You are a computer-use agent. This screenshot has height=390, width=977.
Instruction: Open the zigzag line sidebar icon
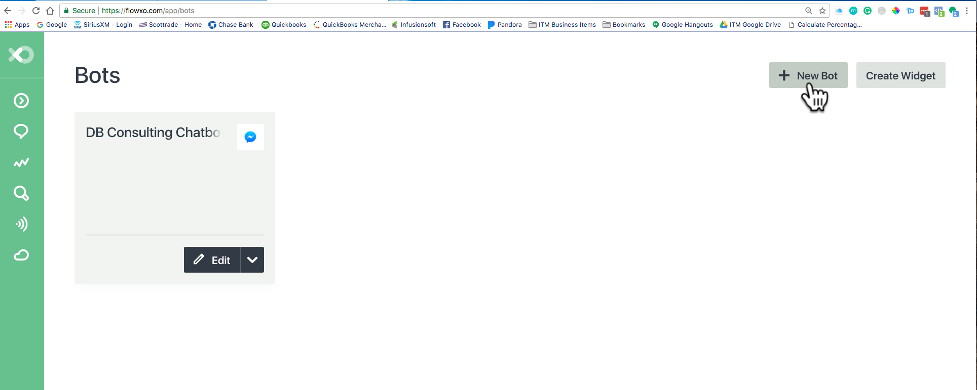[x=21, y=162]
